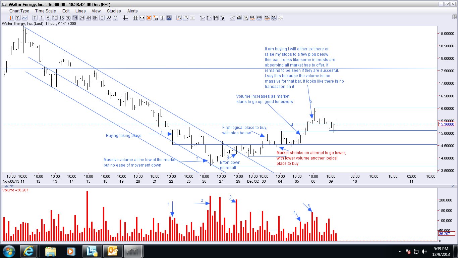The height and width of the screenshot is (275, 458).
Task: Select the 1H timeframe button
Action: click(x=75, y=18)
